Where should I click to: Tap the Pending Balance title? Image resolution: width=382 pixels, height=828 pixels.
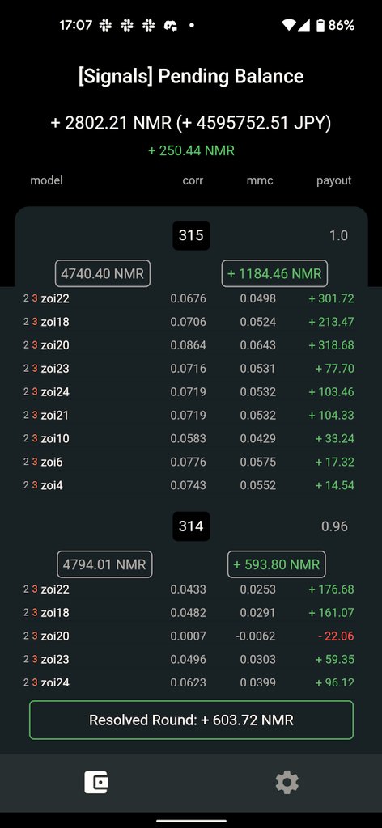(x=191, y=76)
